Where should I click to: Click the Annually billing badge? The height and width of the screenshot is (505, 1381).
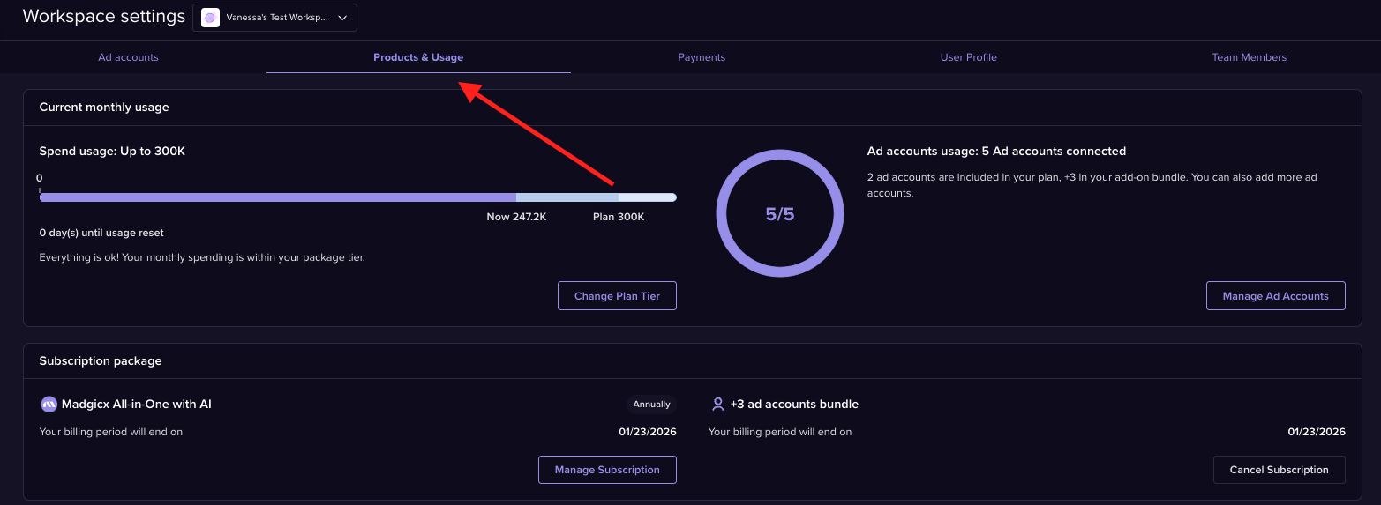pos(651,405)
